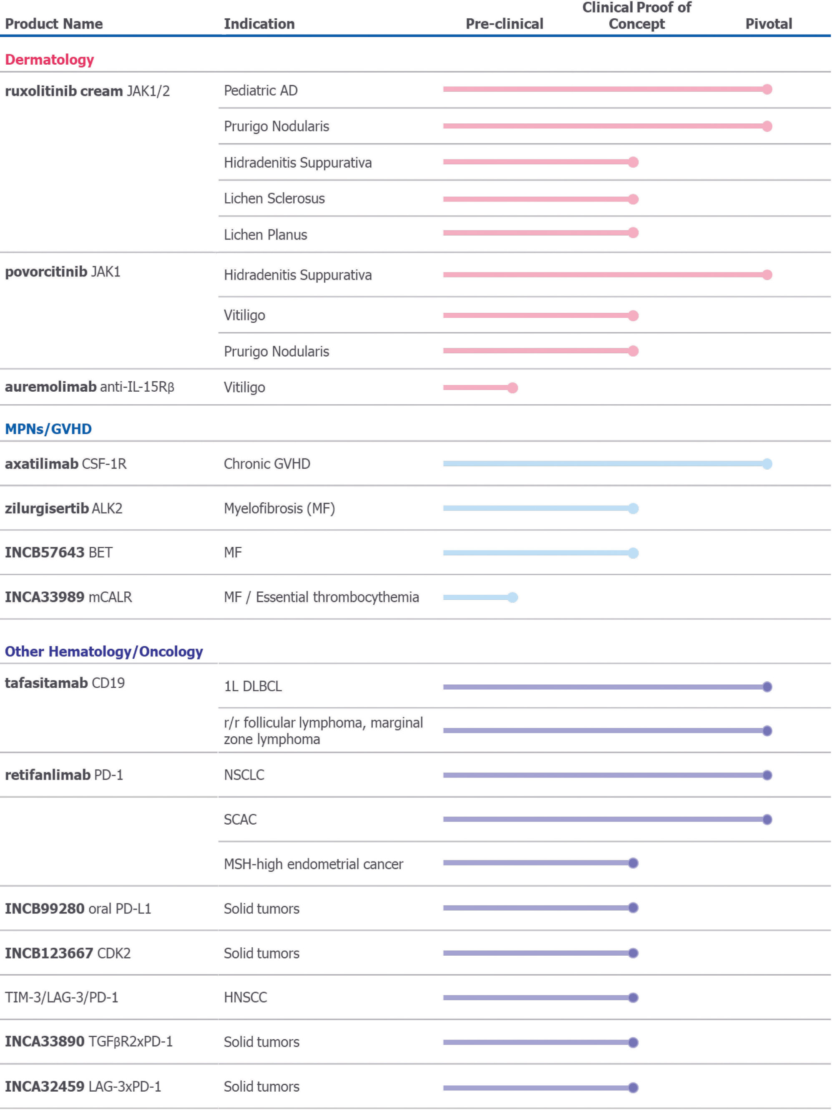
Task: Click the HNSCC progress bar end dot
Action: tap(633, 998)
